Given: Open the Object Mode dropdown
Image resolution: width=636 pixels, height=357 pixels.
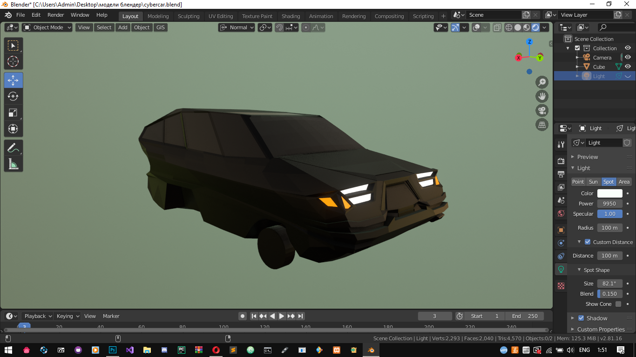Looking at the screenshot, I should pos(47,27).
